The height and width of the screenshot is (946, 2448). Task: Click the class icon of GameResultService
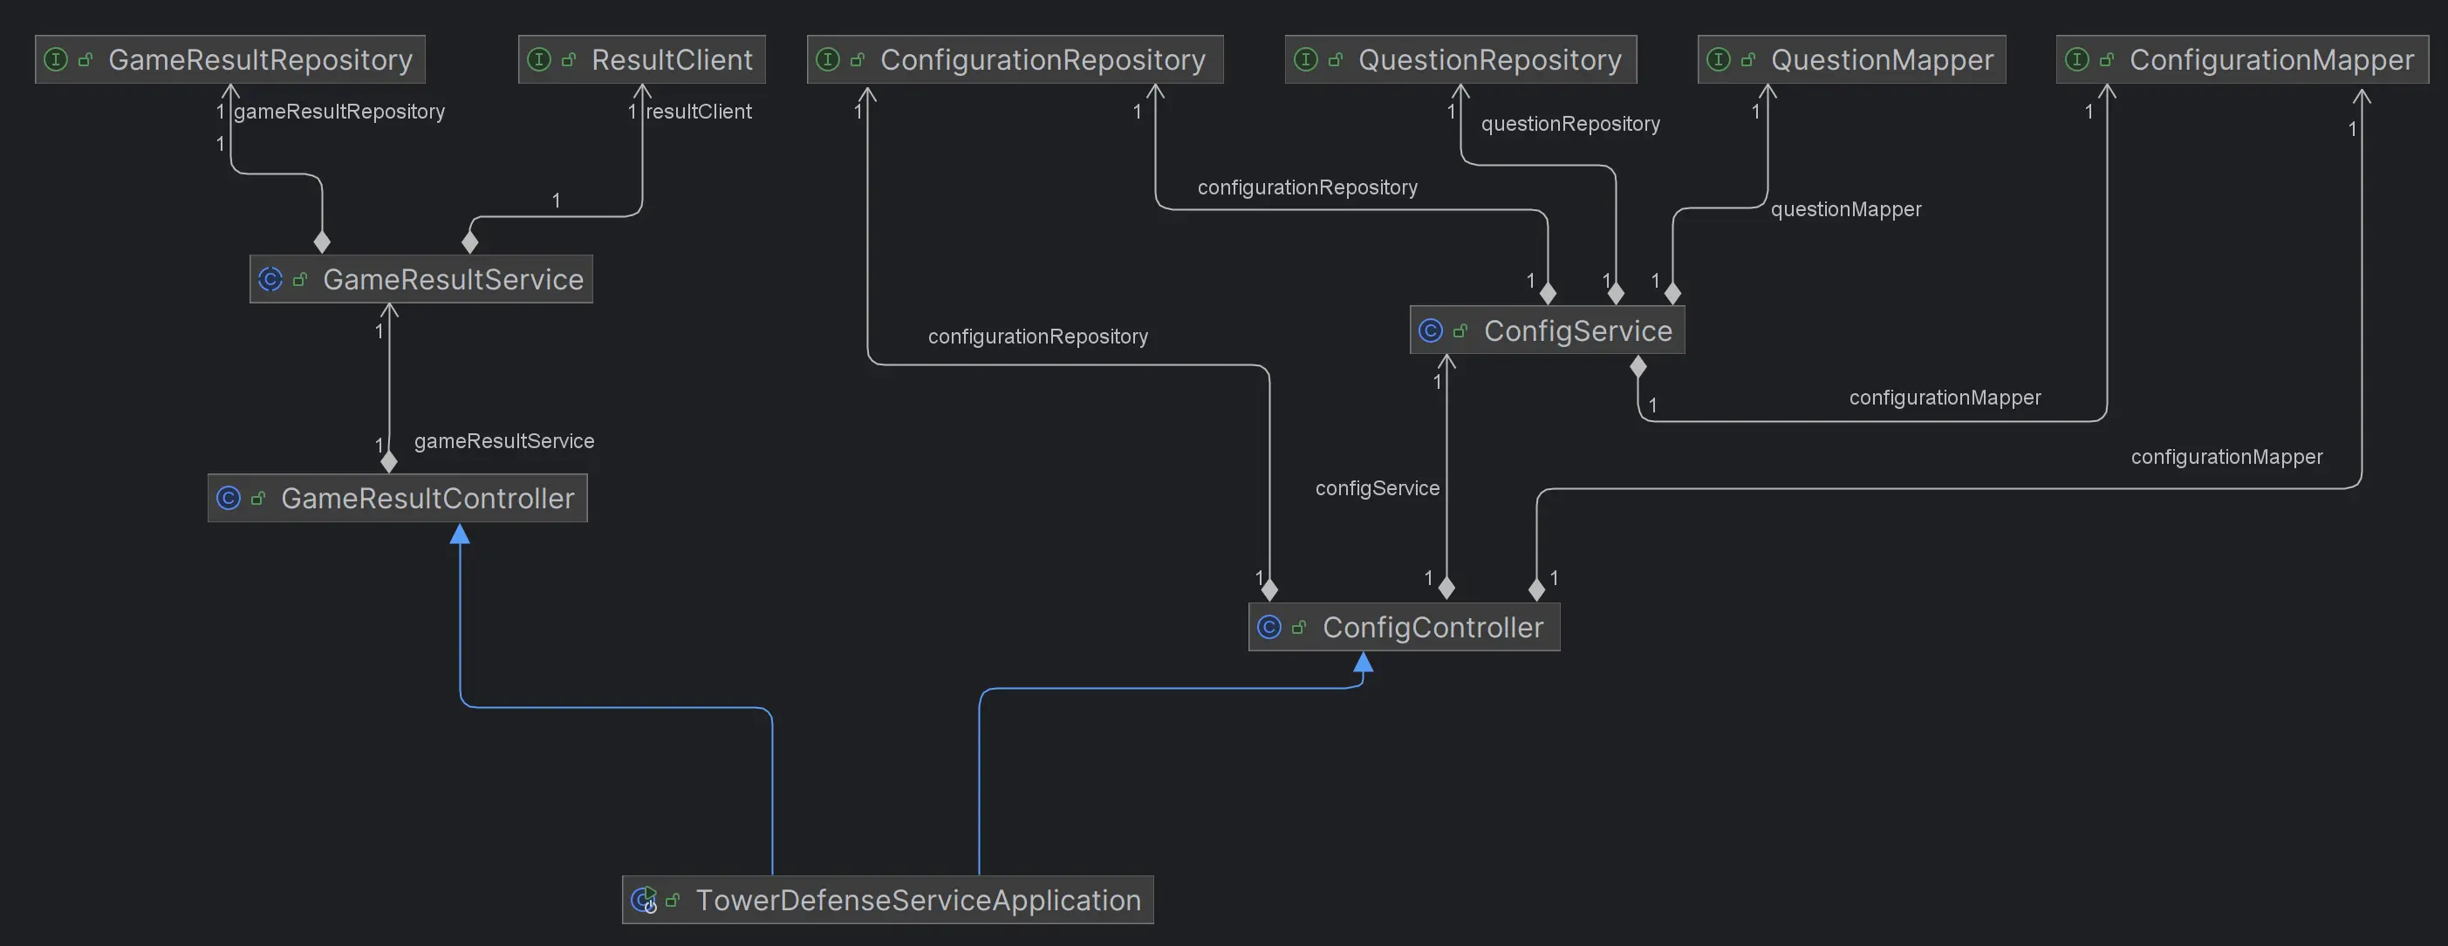click(x=270, y=279)
